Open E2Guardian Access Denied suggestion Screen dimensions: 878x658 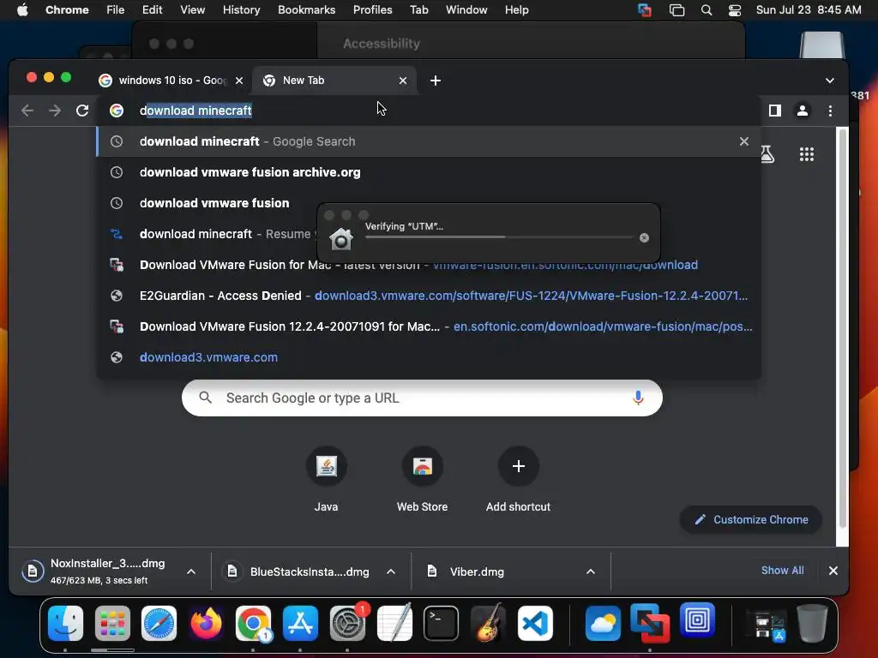click(x=429, y=296)
